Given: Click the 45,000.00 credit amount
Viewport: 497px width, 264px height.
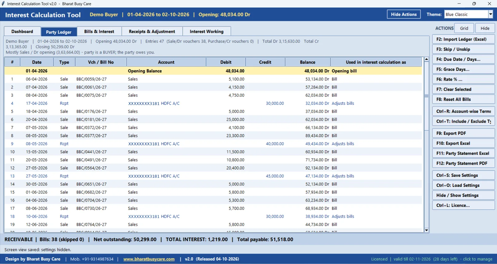Looking at the screenshot, I should point(275,176).
